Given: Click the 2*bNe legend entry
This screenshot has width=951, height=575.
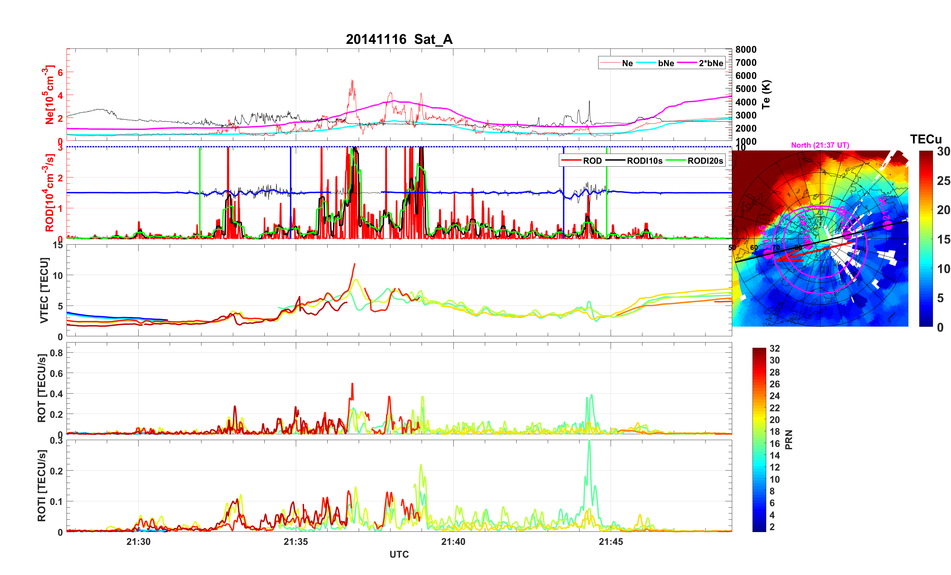Looking at the screenshot, I should click(711, 63).
